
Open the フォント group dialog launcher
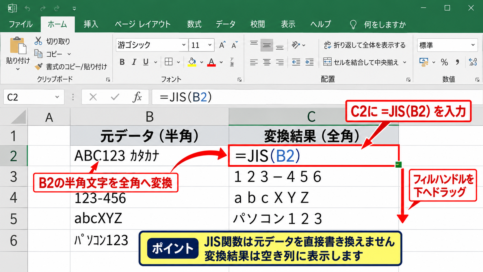[x=239, y=80]
